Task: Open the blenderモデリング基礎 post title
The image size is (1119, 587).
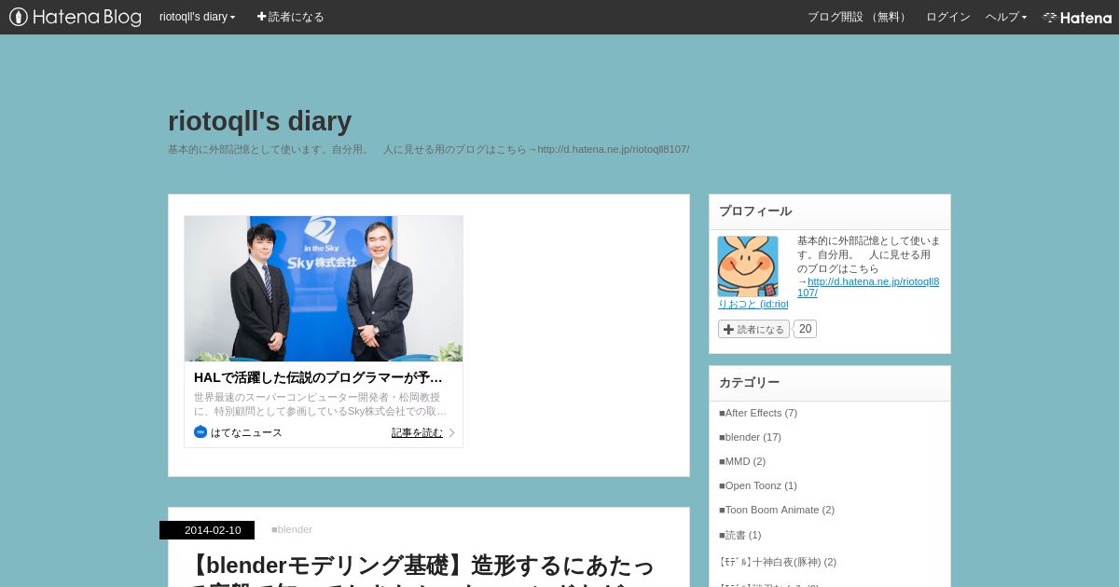Action: (422, 568)
